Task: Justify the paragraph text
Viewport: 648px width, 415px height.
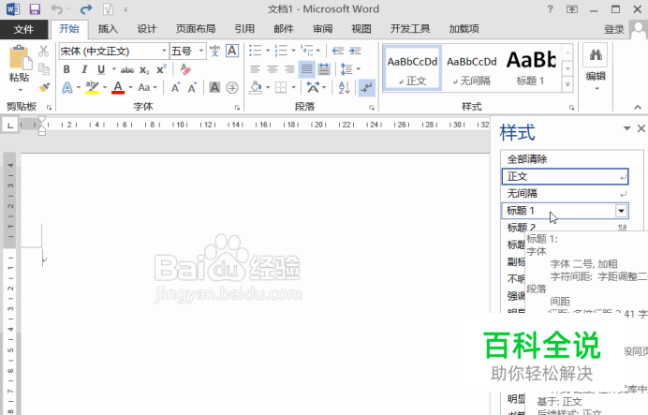Action: coord(306,69)
